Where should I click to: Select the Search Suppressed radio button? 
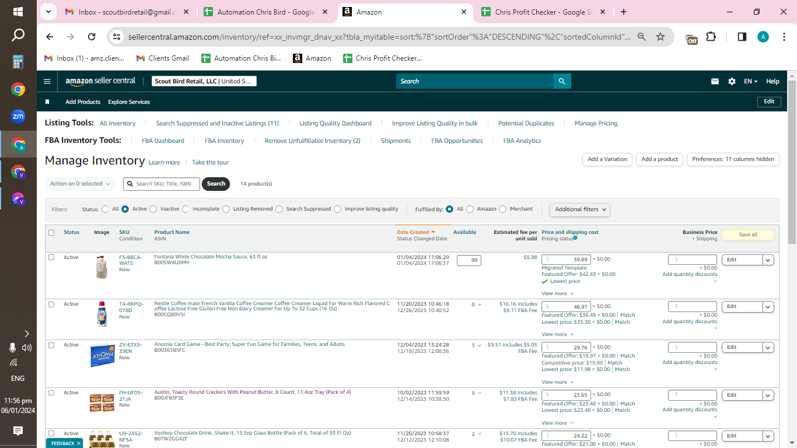point(279,209)
